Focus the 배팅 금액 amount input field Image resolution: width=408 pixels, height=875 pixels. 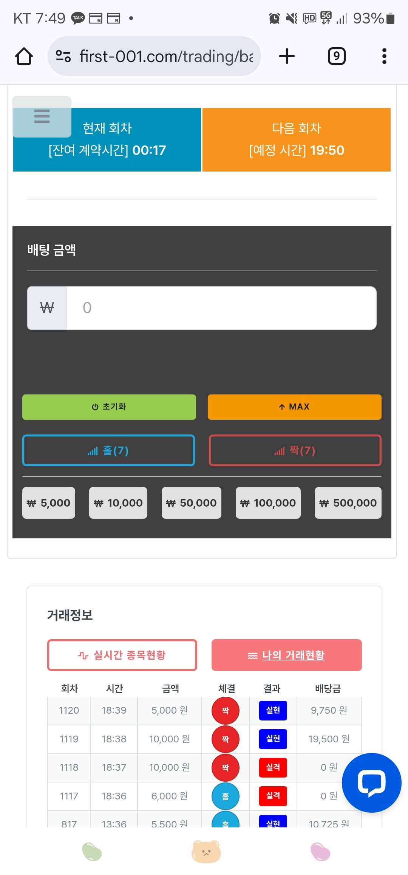pyautogui.click(x=221, y=308)
